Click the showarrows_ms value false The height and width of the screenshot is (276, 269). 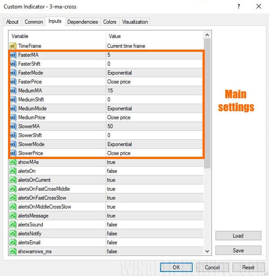[x=112, y=251]
